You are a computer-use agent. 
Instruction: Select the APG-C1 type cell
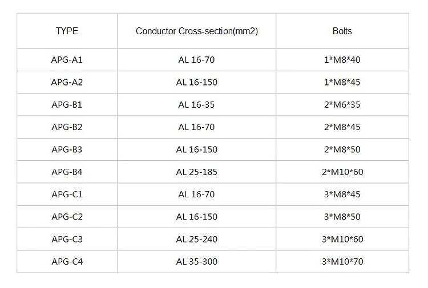[x=67, y=194]
